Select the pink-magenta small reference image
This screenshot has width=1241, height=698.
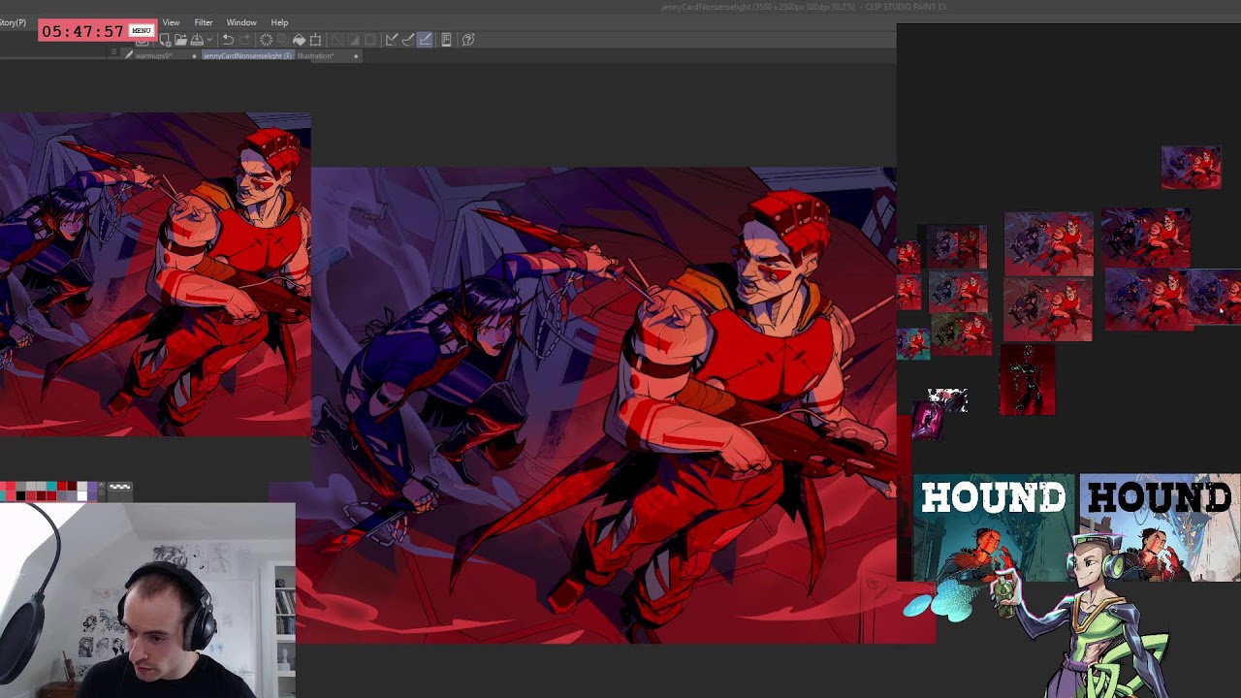[x=928, y=421]
